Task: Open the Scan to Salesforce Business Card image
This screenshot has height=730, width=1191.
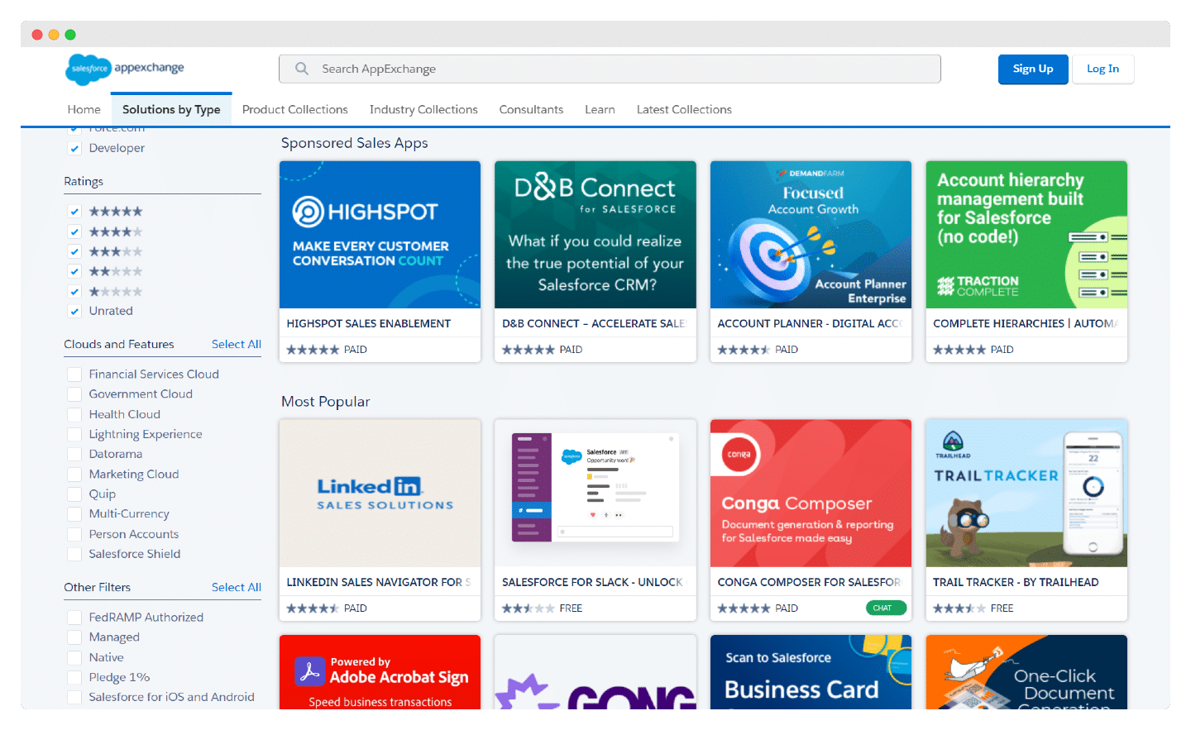Action: pyautogui.click(x=811, y=672)
